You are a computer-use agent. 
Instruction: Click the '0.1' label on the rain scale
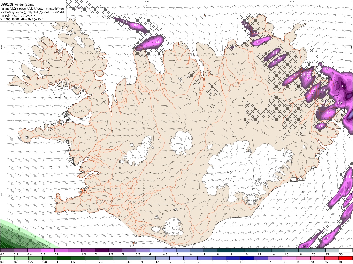pyautogui.click(x=2, y=262)
